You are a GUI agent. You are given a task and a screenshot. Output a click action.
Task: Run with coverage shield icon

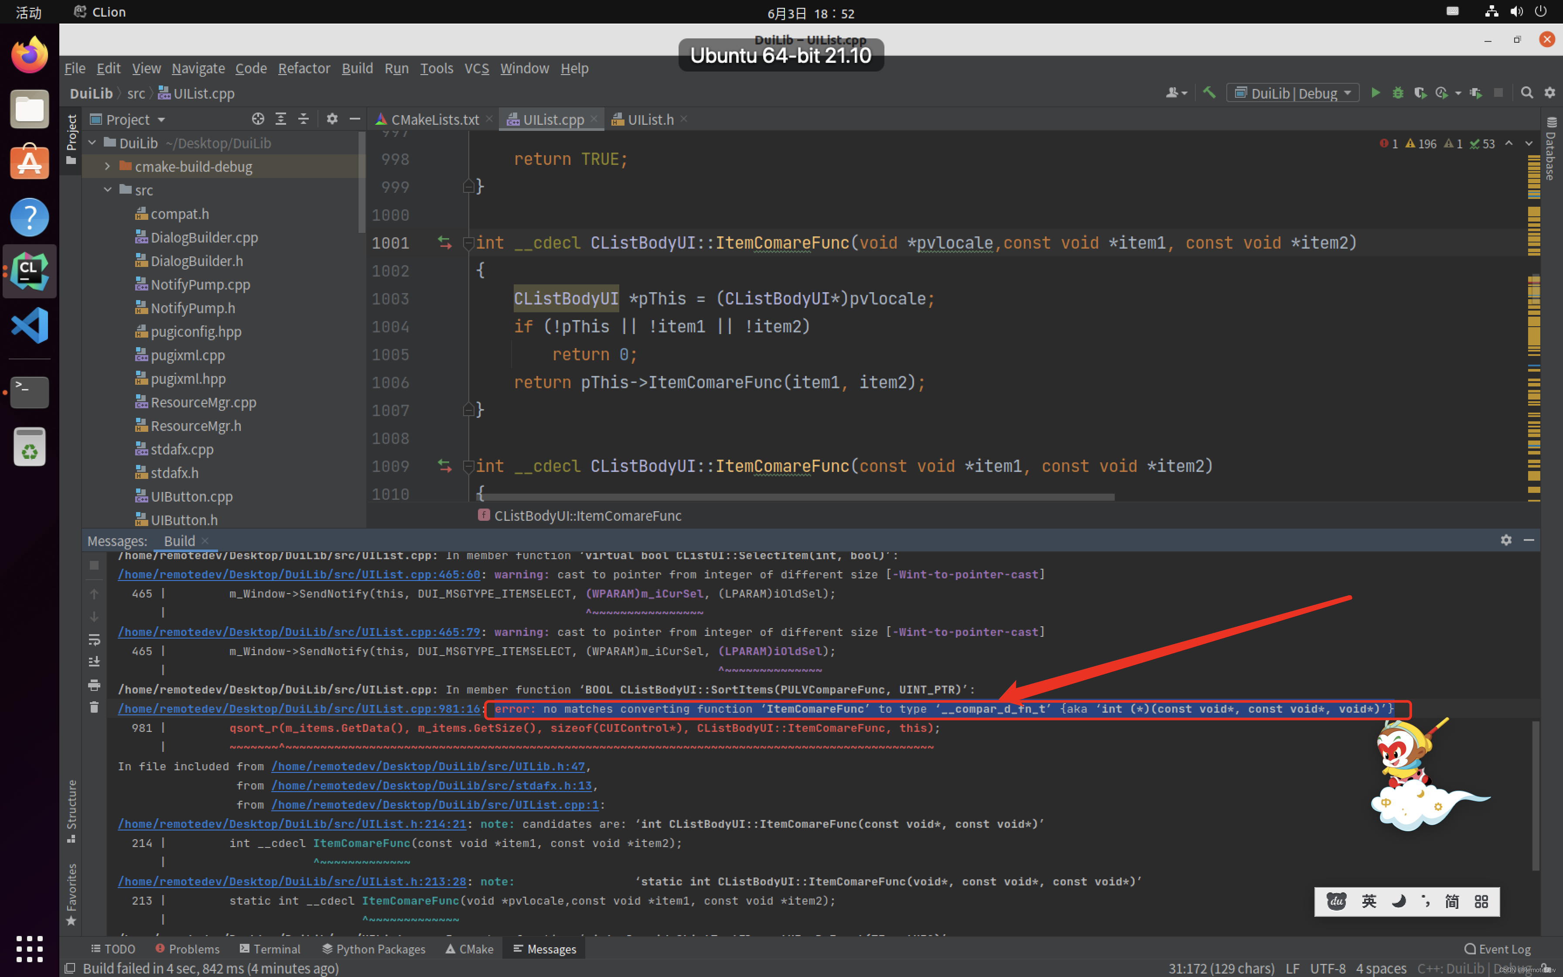pos(1420,93)
